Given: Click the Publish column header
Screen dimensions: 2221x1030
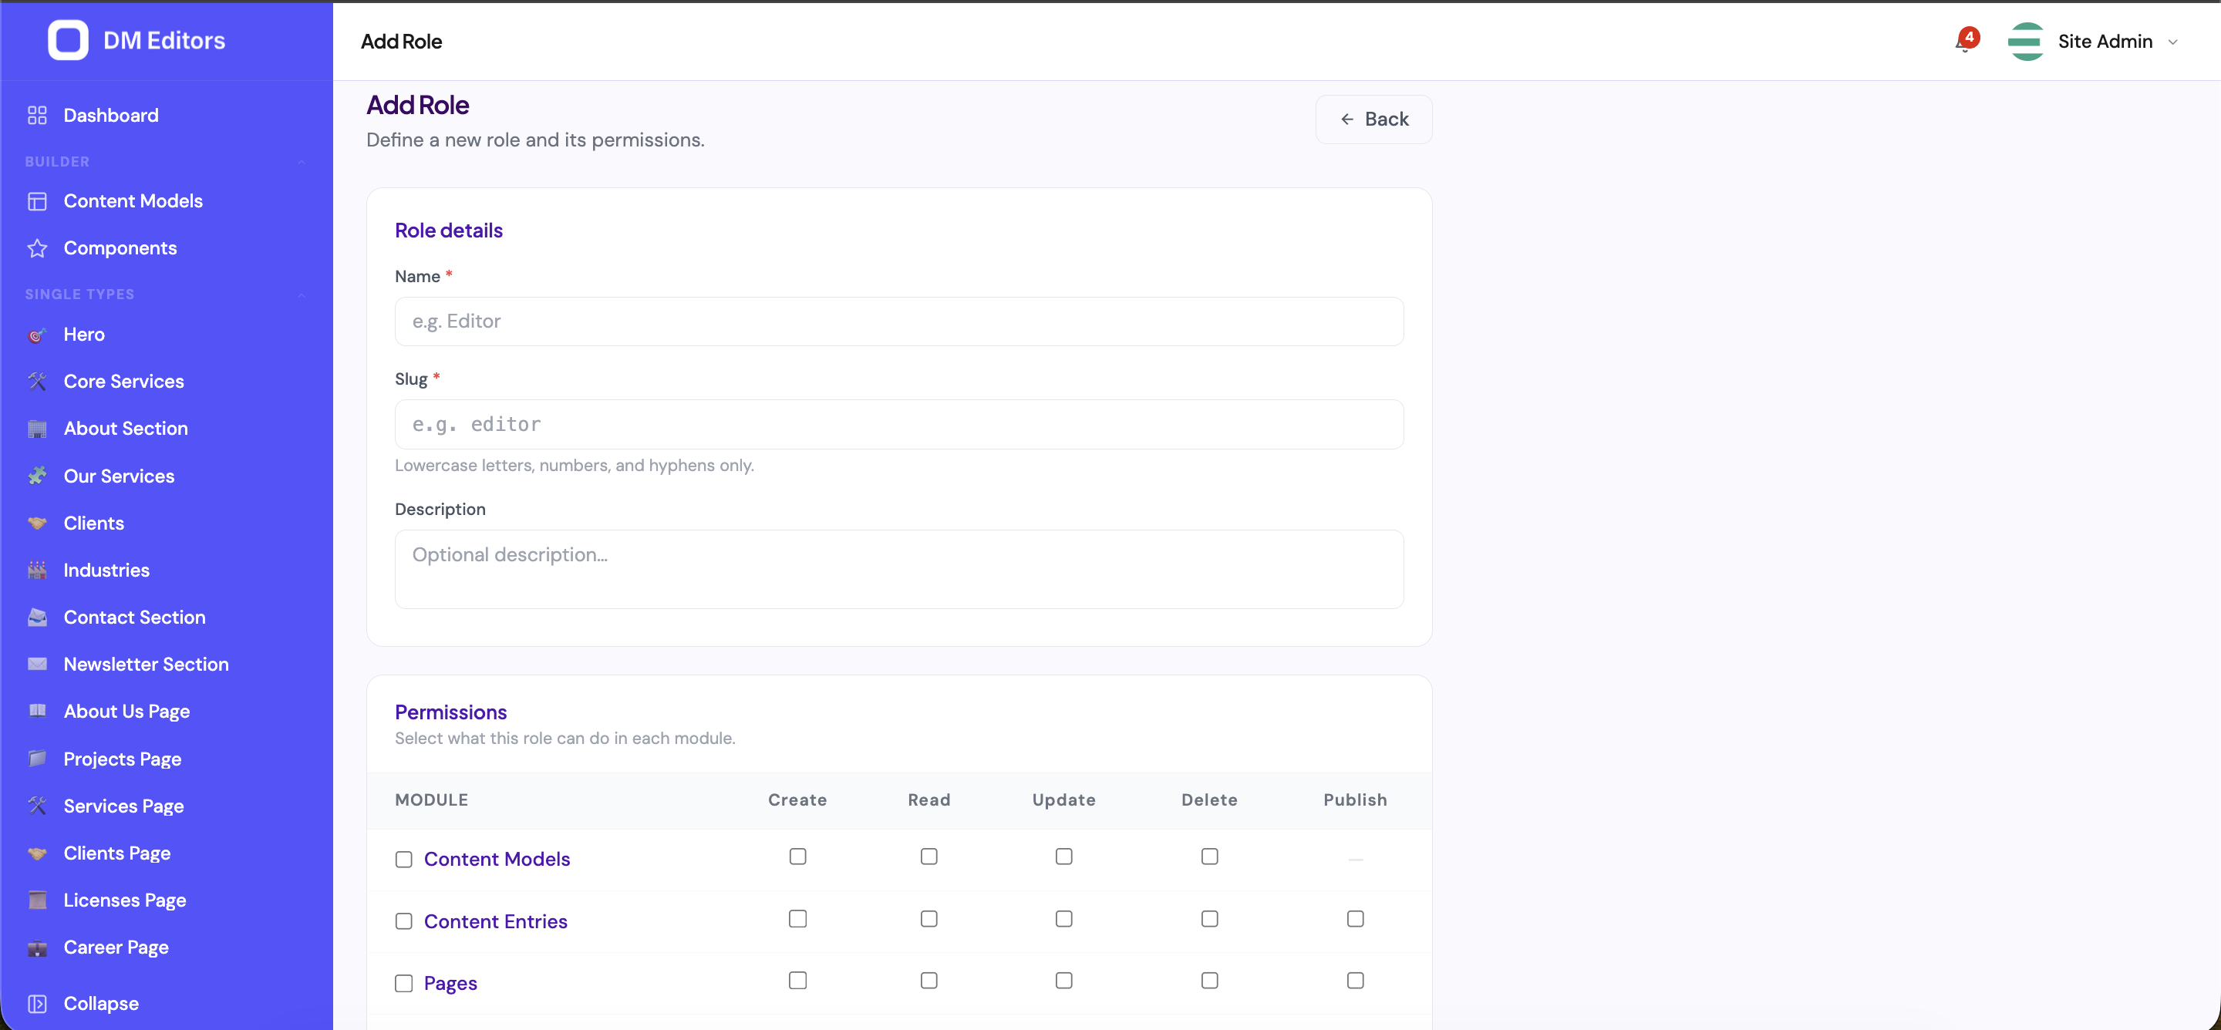Looking at the screenshot, I should pos(1354,799).
